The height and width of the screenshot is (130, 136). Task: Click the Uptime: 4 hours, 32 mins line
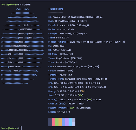tap(62, 29)
